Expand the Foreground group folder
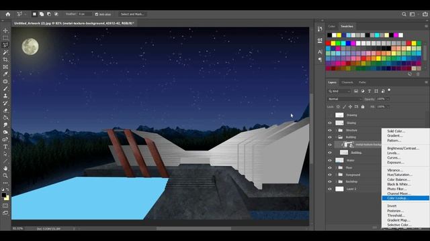The image size is (430, 241). tap(336, 175)
